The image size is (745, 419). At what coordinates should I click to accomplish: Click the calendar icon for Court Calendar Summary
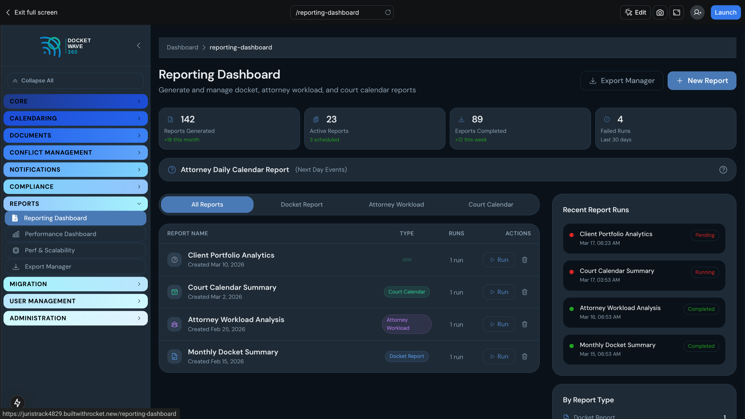(x=174, y=292)
